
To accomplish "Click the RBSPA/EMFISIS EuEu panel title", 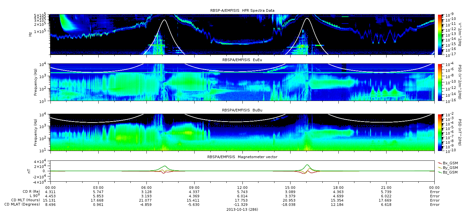I will coord(242,60).
